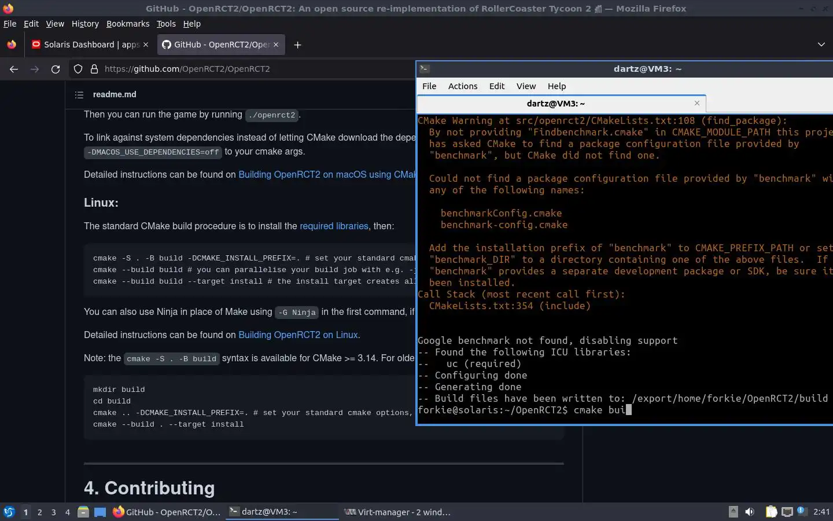Image resolution: width=833 pixels, height=521 pixels.
Task: Click the 'Linux:' section heading
Action: pyautogui.click(x=101, y=203)
